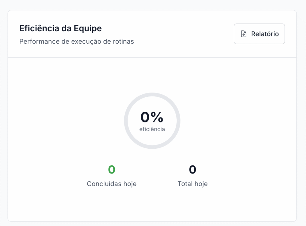Click the file download icon in Relatório

pyautogui.click(x=244, y=34)
